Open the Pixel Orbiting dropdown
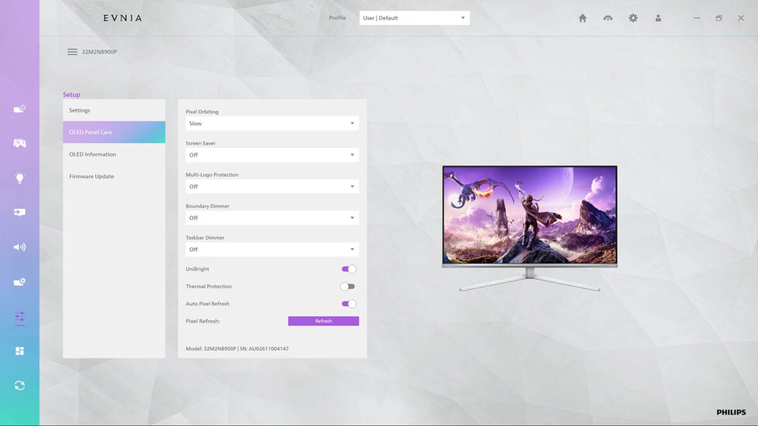Viewport: 758px width, 426px height. [272, 124]
